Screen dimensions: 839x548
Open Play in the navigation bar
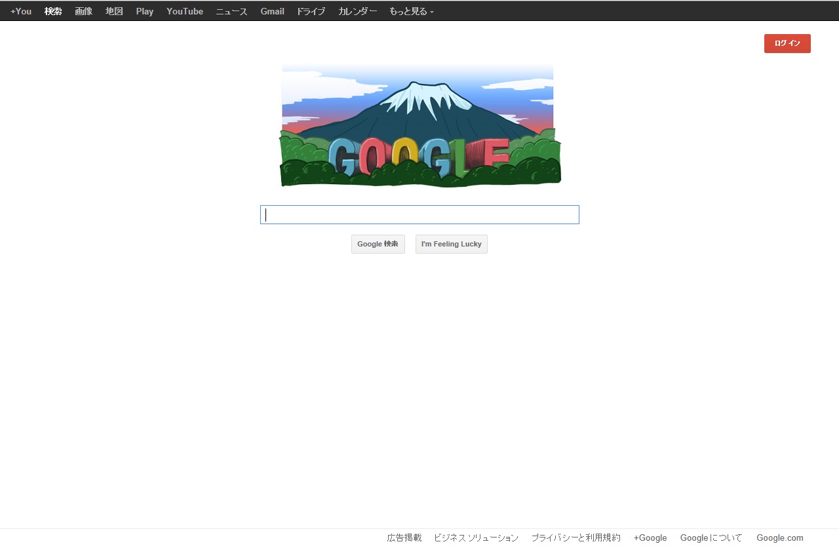pyautogui.click(x=145, y=11)
